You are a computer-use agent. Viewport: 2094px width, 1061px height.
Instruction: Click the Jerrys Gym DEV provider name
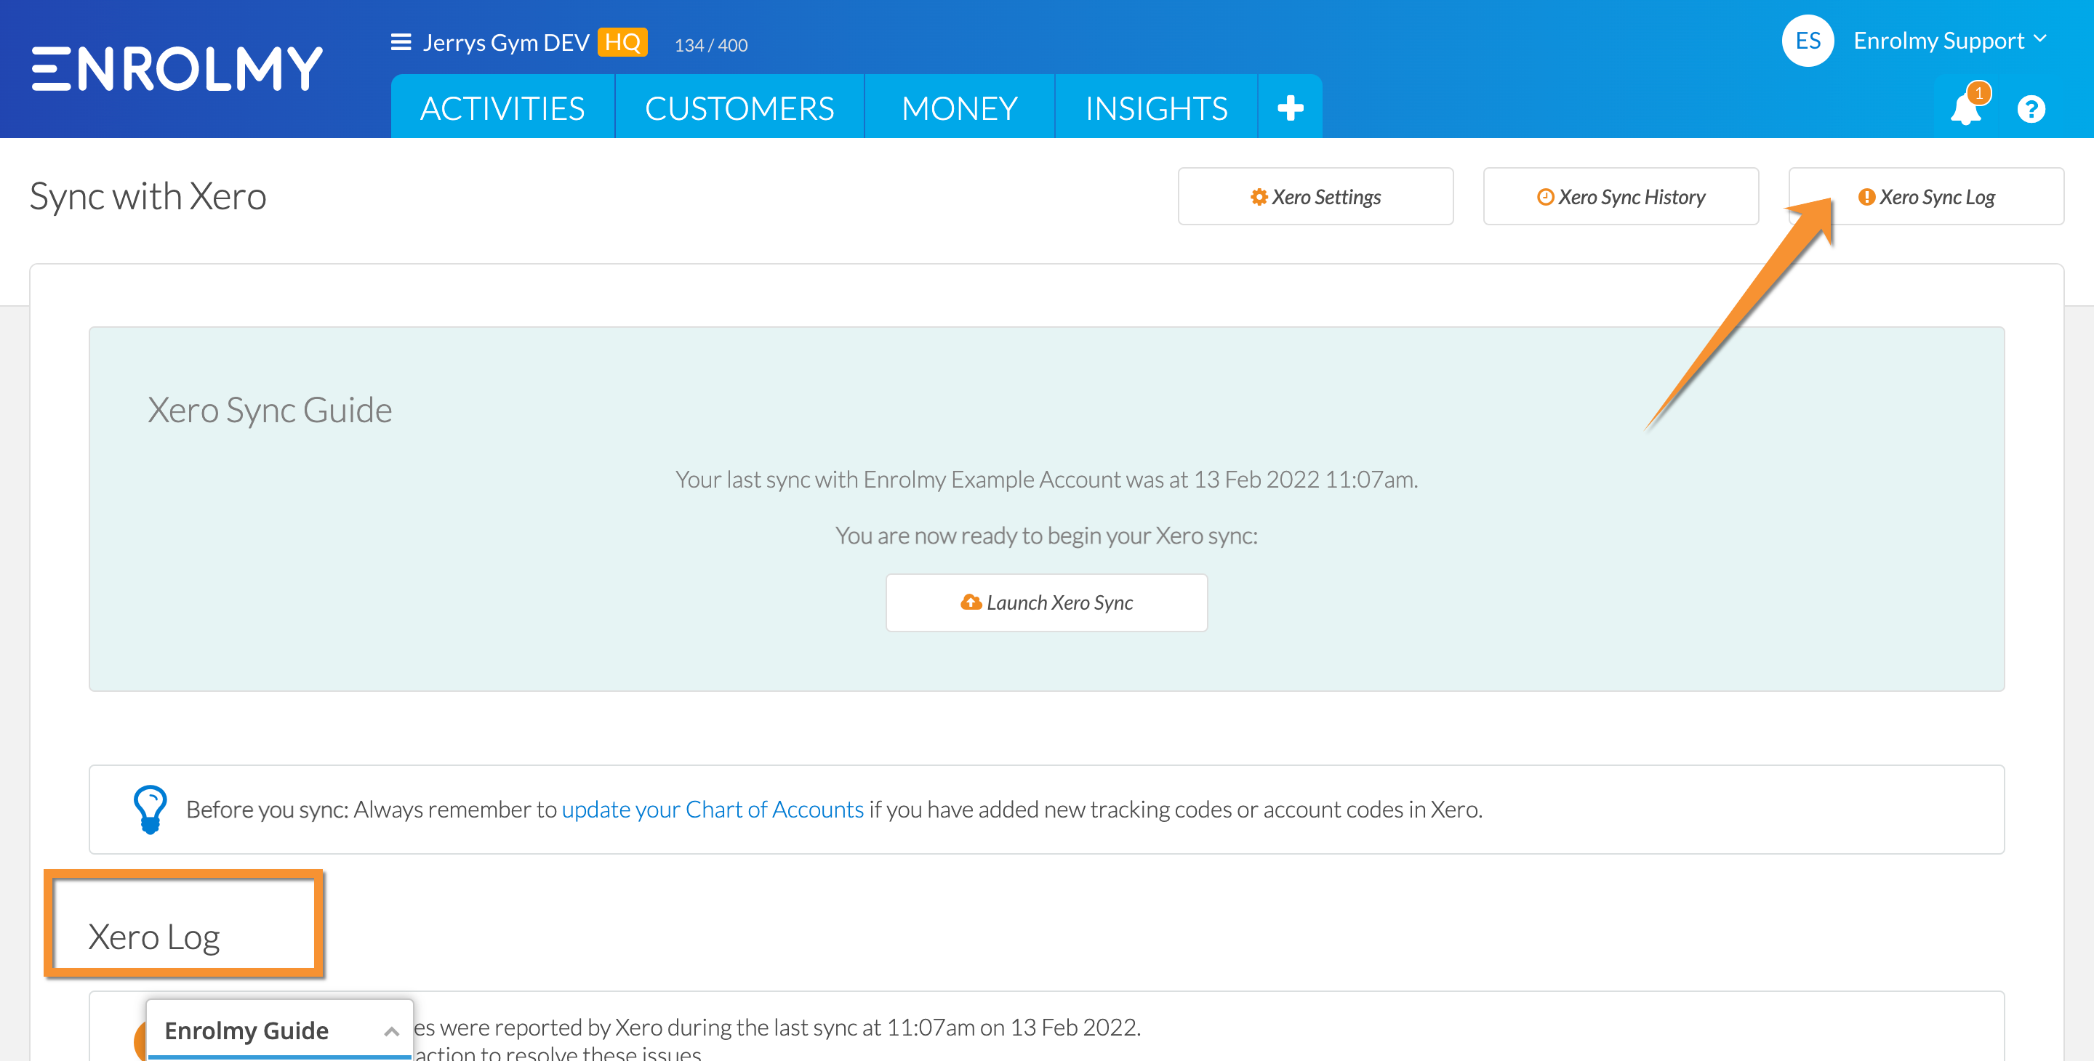505,42
